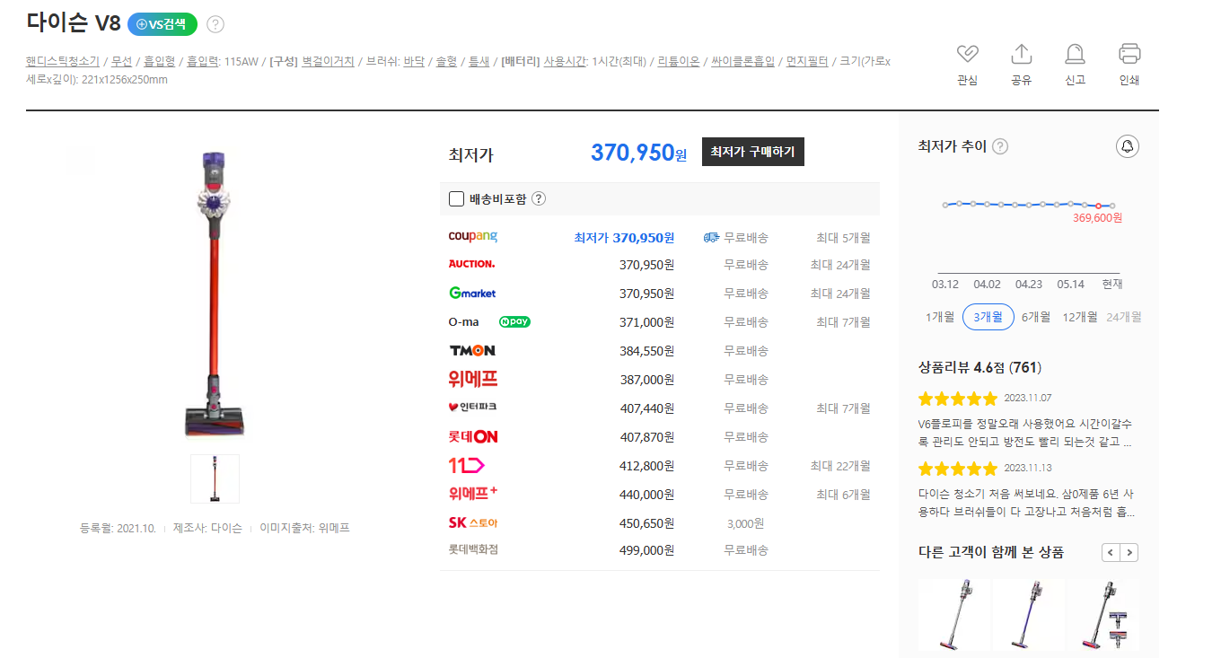1221x658 pixels.
Task: Click the 흡입형 spec link
Action: click(160, 62)
